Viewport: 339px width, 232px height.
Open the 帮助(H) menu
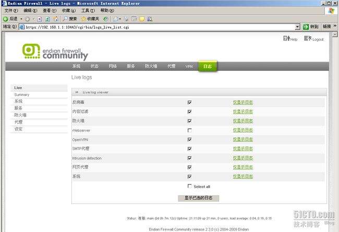107,10
